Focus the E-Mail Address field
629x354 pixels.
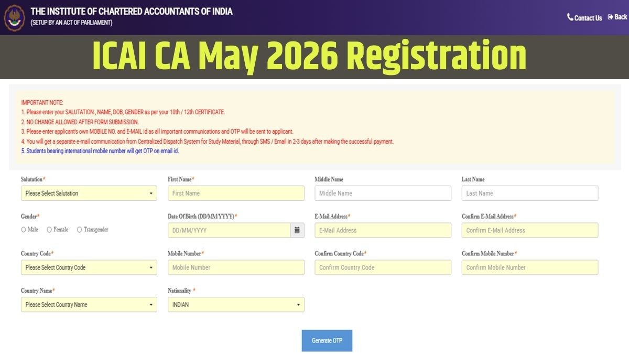[x=383, y=230]
